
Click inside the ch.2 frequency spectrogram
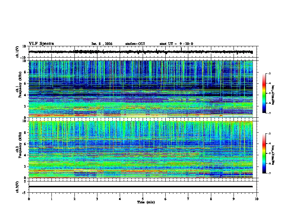pos(140,149)
